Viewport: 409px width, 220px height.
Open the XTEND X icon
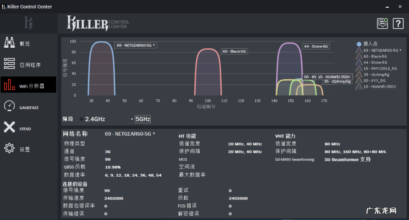coord(9,127)
